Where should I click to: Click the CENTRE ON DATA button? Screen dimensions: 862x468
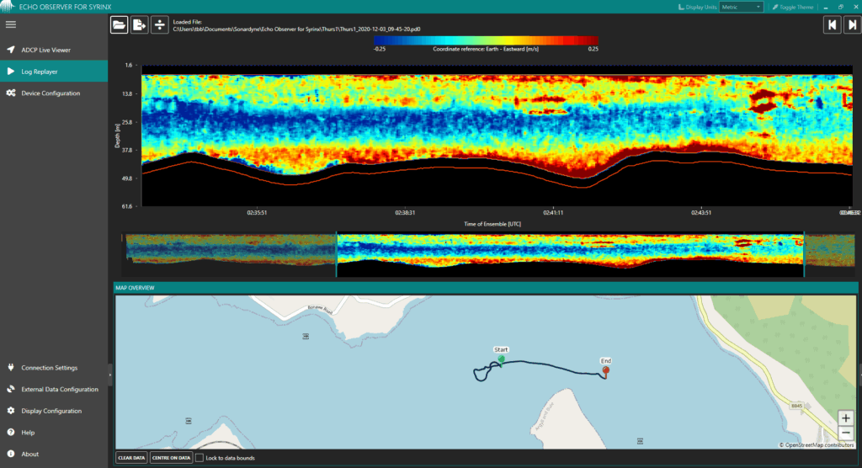pyautogui.click(x=171, y=458)
